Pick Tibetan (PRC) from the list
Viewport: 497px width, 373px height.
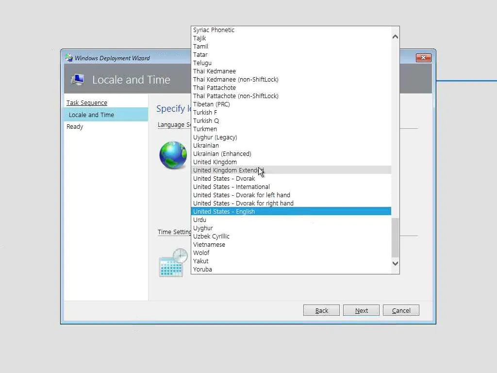[x=291, y=104]
